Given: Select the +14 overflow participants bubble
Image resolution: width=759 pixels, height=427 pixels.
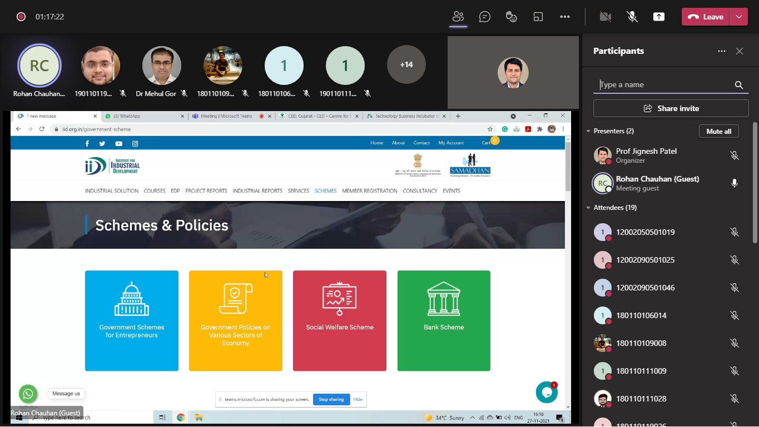Looking at the screenshot, I should (x=406, y=64).
